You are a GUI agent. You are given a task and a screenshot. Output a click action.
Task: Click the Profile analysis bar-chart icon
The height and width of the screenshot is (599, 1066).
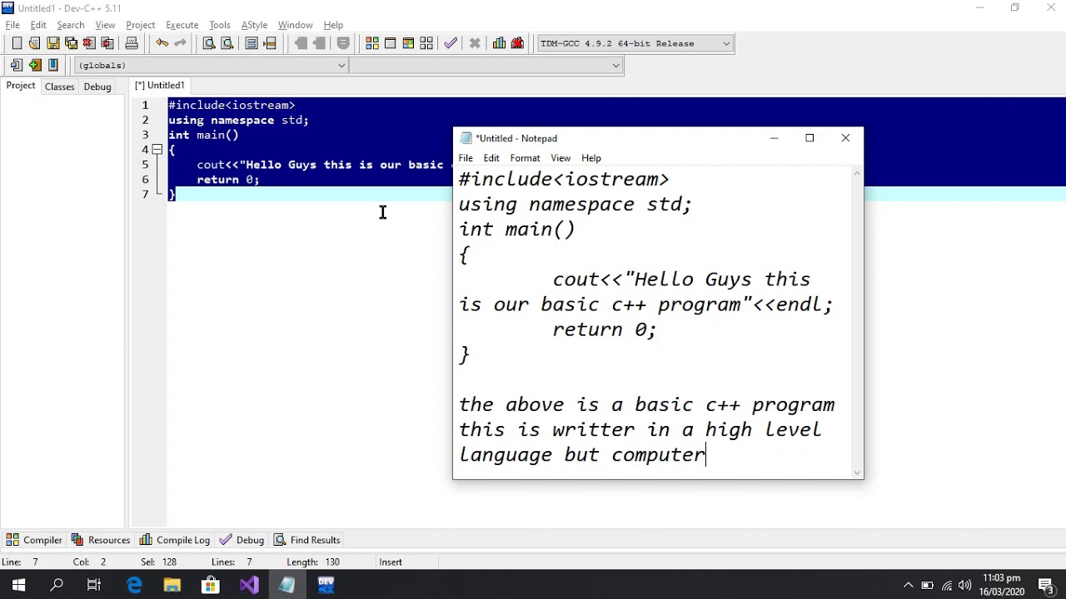[499, 43]
